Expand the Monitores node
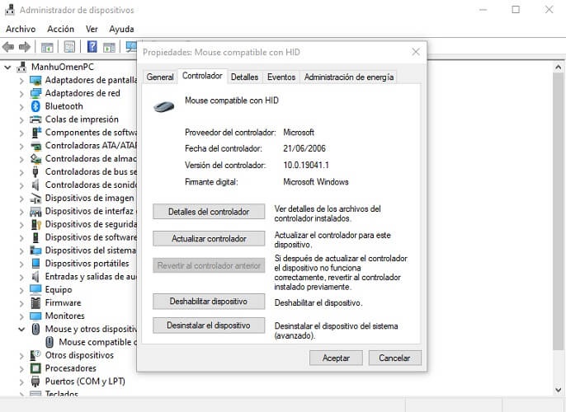The width and height of the screenshot is (566, 412). tap(21, 316)
